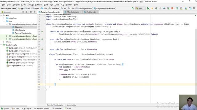Open the TODO tool window button

tap(15, 108)
